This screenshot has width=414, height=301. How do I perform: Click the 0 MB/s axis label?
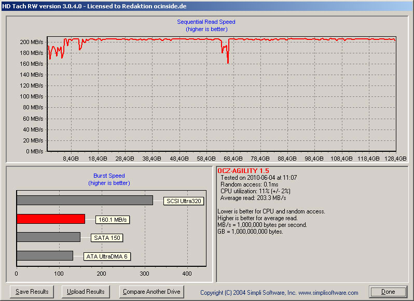35,151
